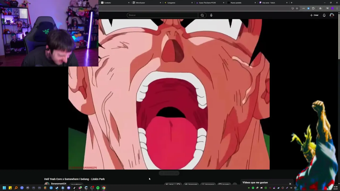Open the Bananaman624 channel avatar

pyautogui.click(x=47, y=184)
